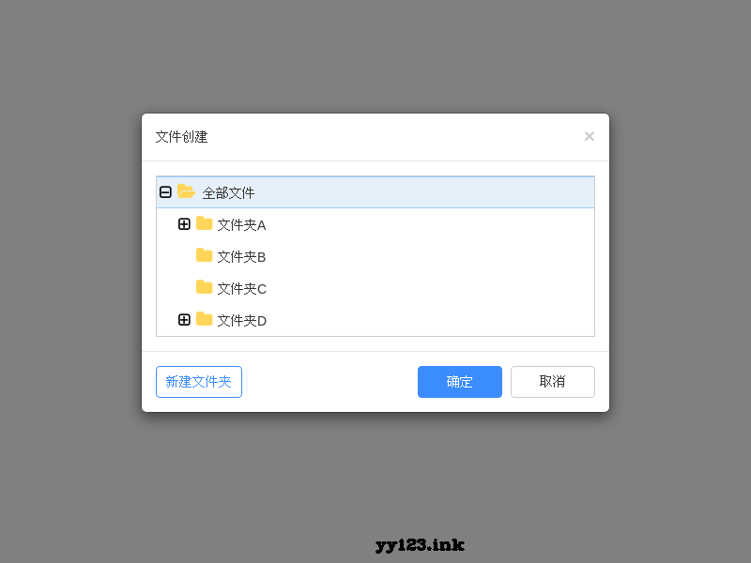
Task: Expand the 文件夹D tree node
Action: point(185,320)
